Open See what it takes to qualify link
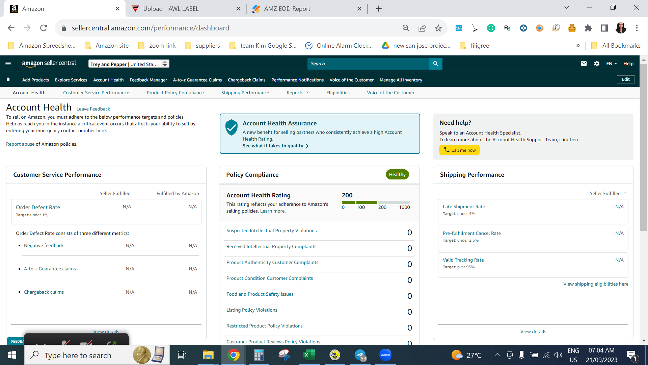Image resolution: width=648 pixels, height=365 pixels. coord(275,146)
